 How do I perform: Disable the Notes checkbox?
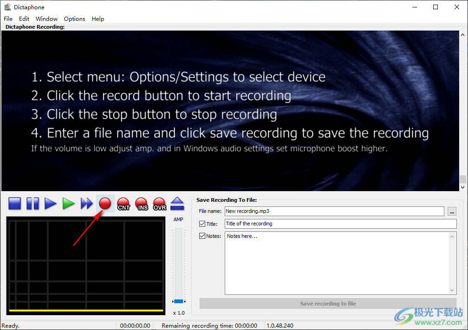pyautogui.click(x=202, y=236)
